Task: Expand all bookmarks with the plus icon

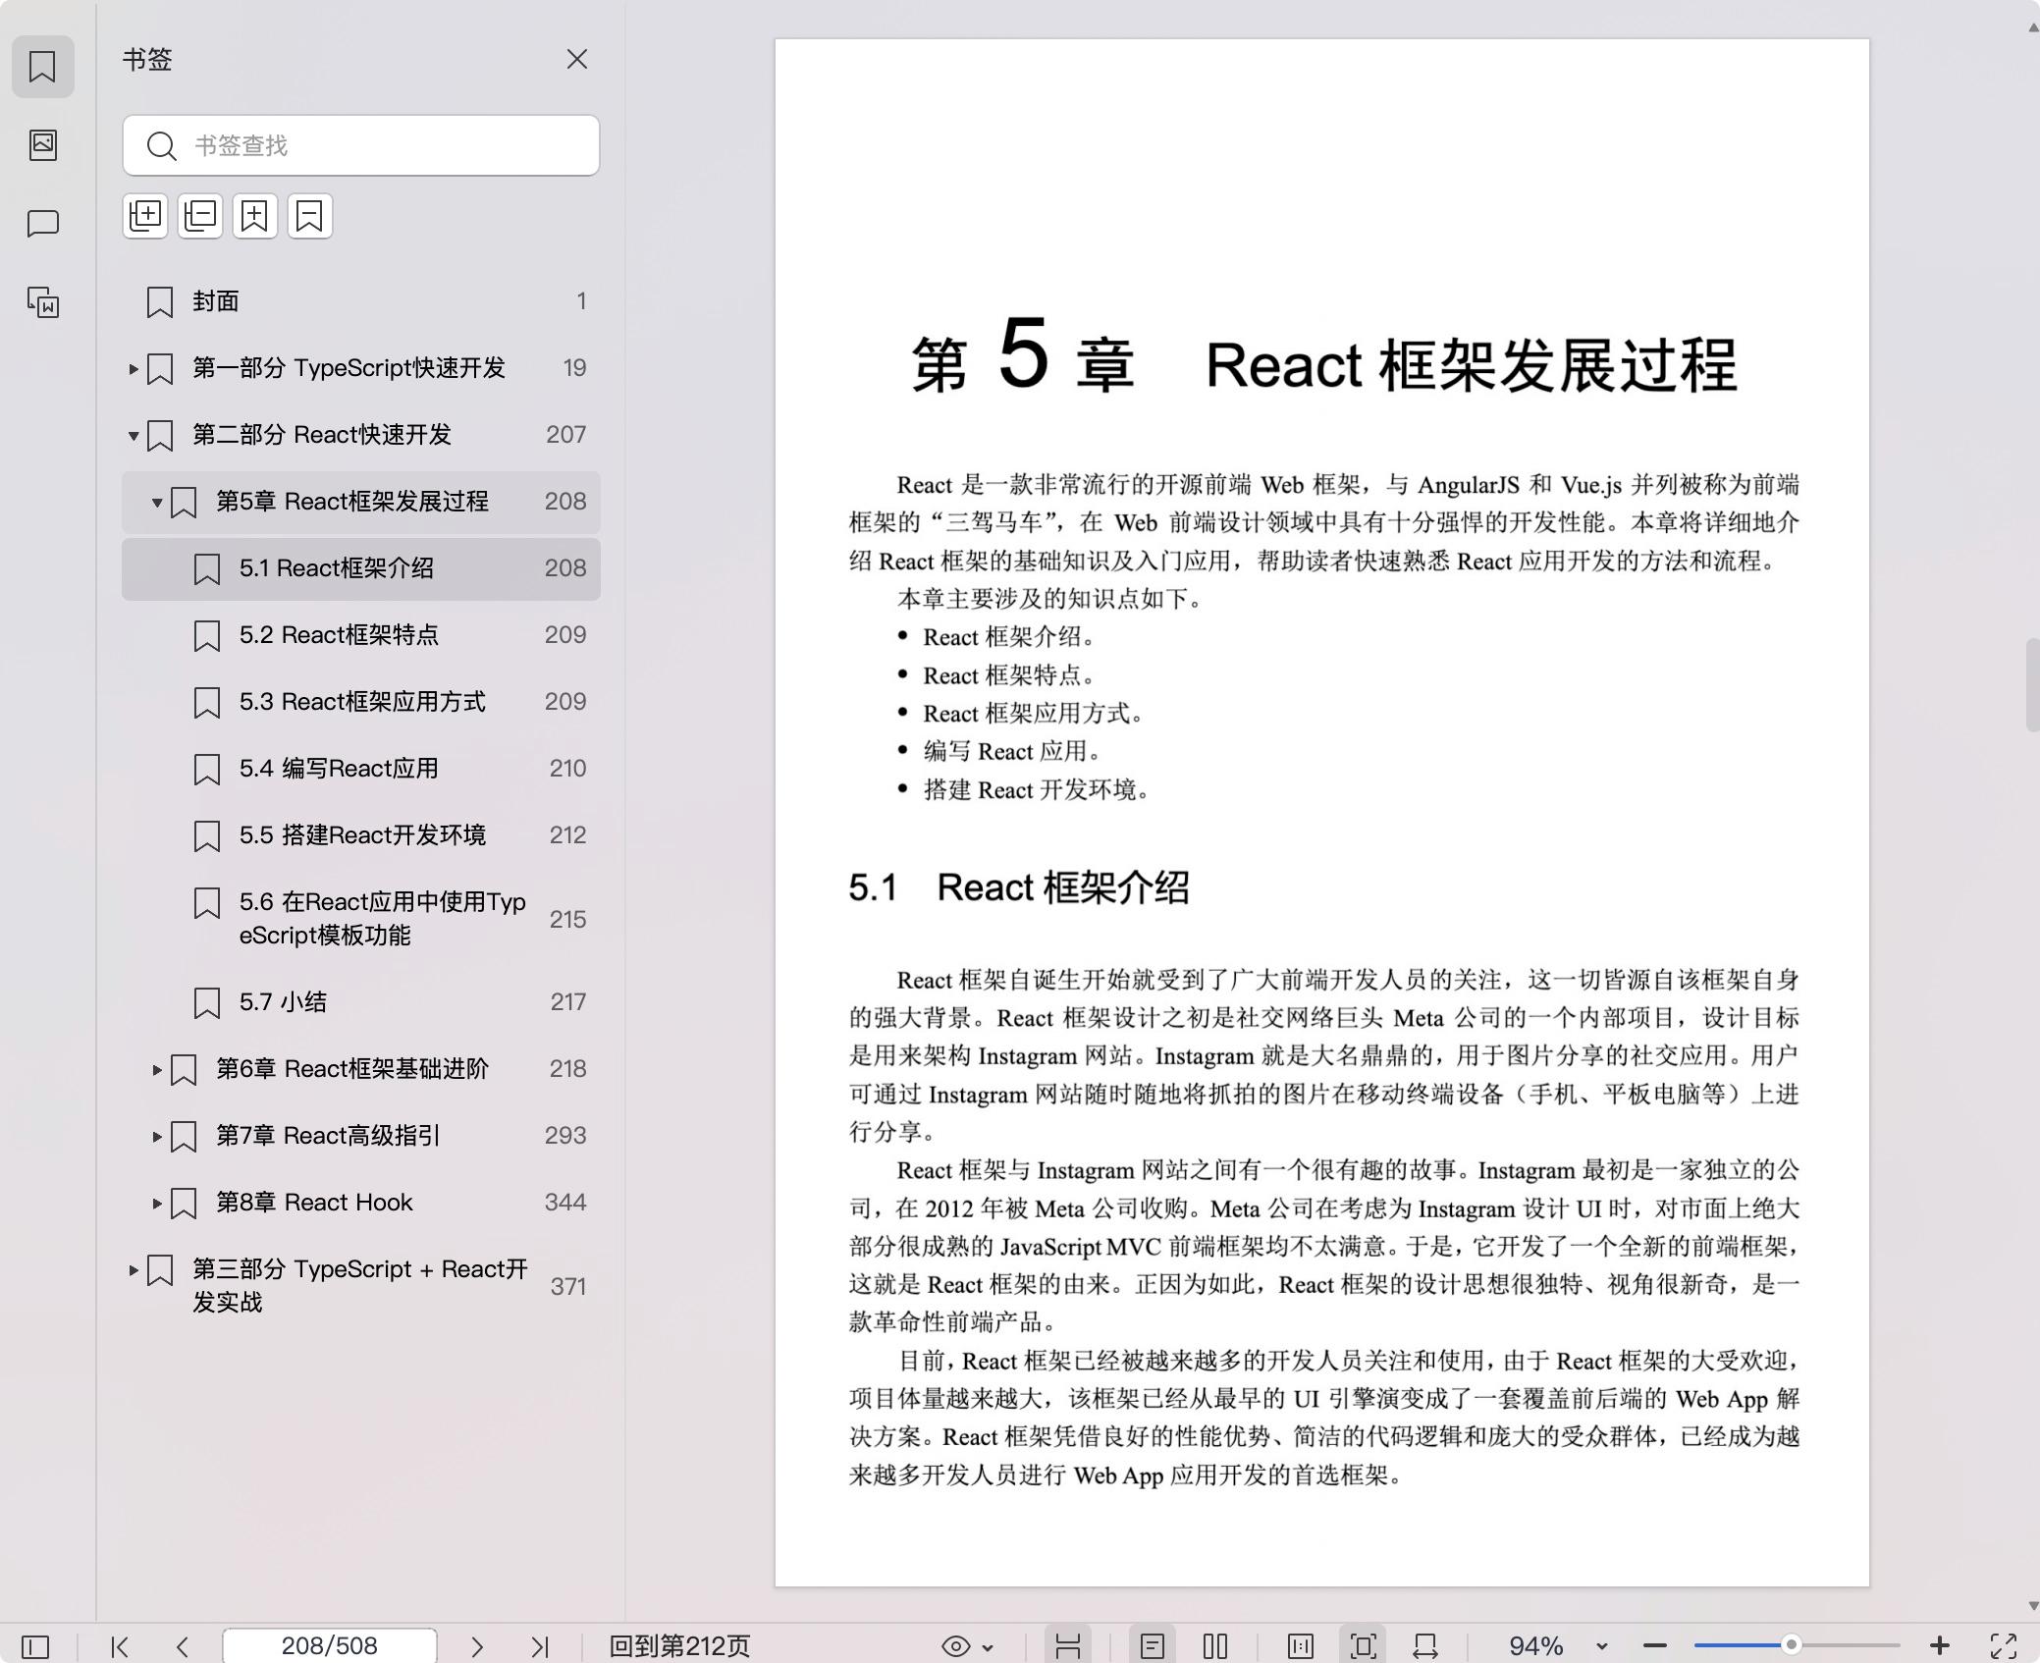Action: click(x=145, y=216)
